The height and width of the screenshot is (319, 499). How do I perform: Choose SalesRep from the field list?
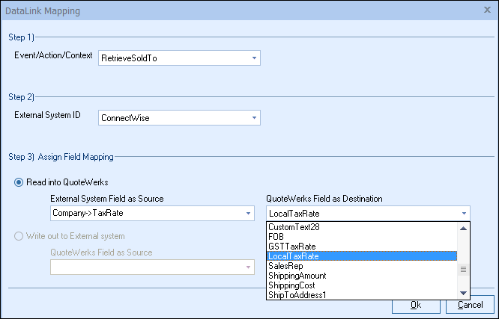tap(361, 266)
